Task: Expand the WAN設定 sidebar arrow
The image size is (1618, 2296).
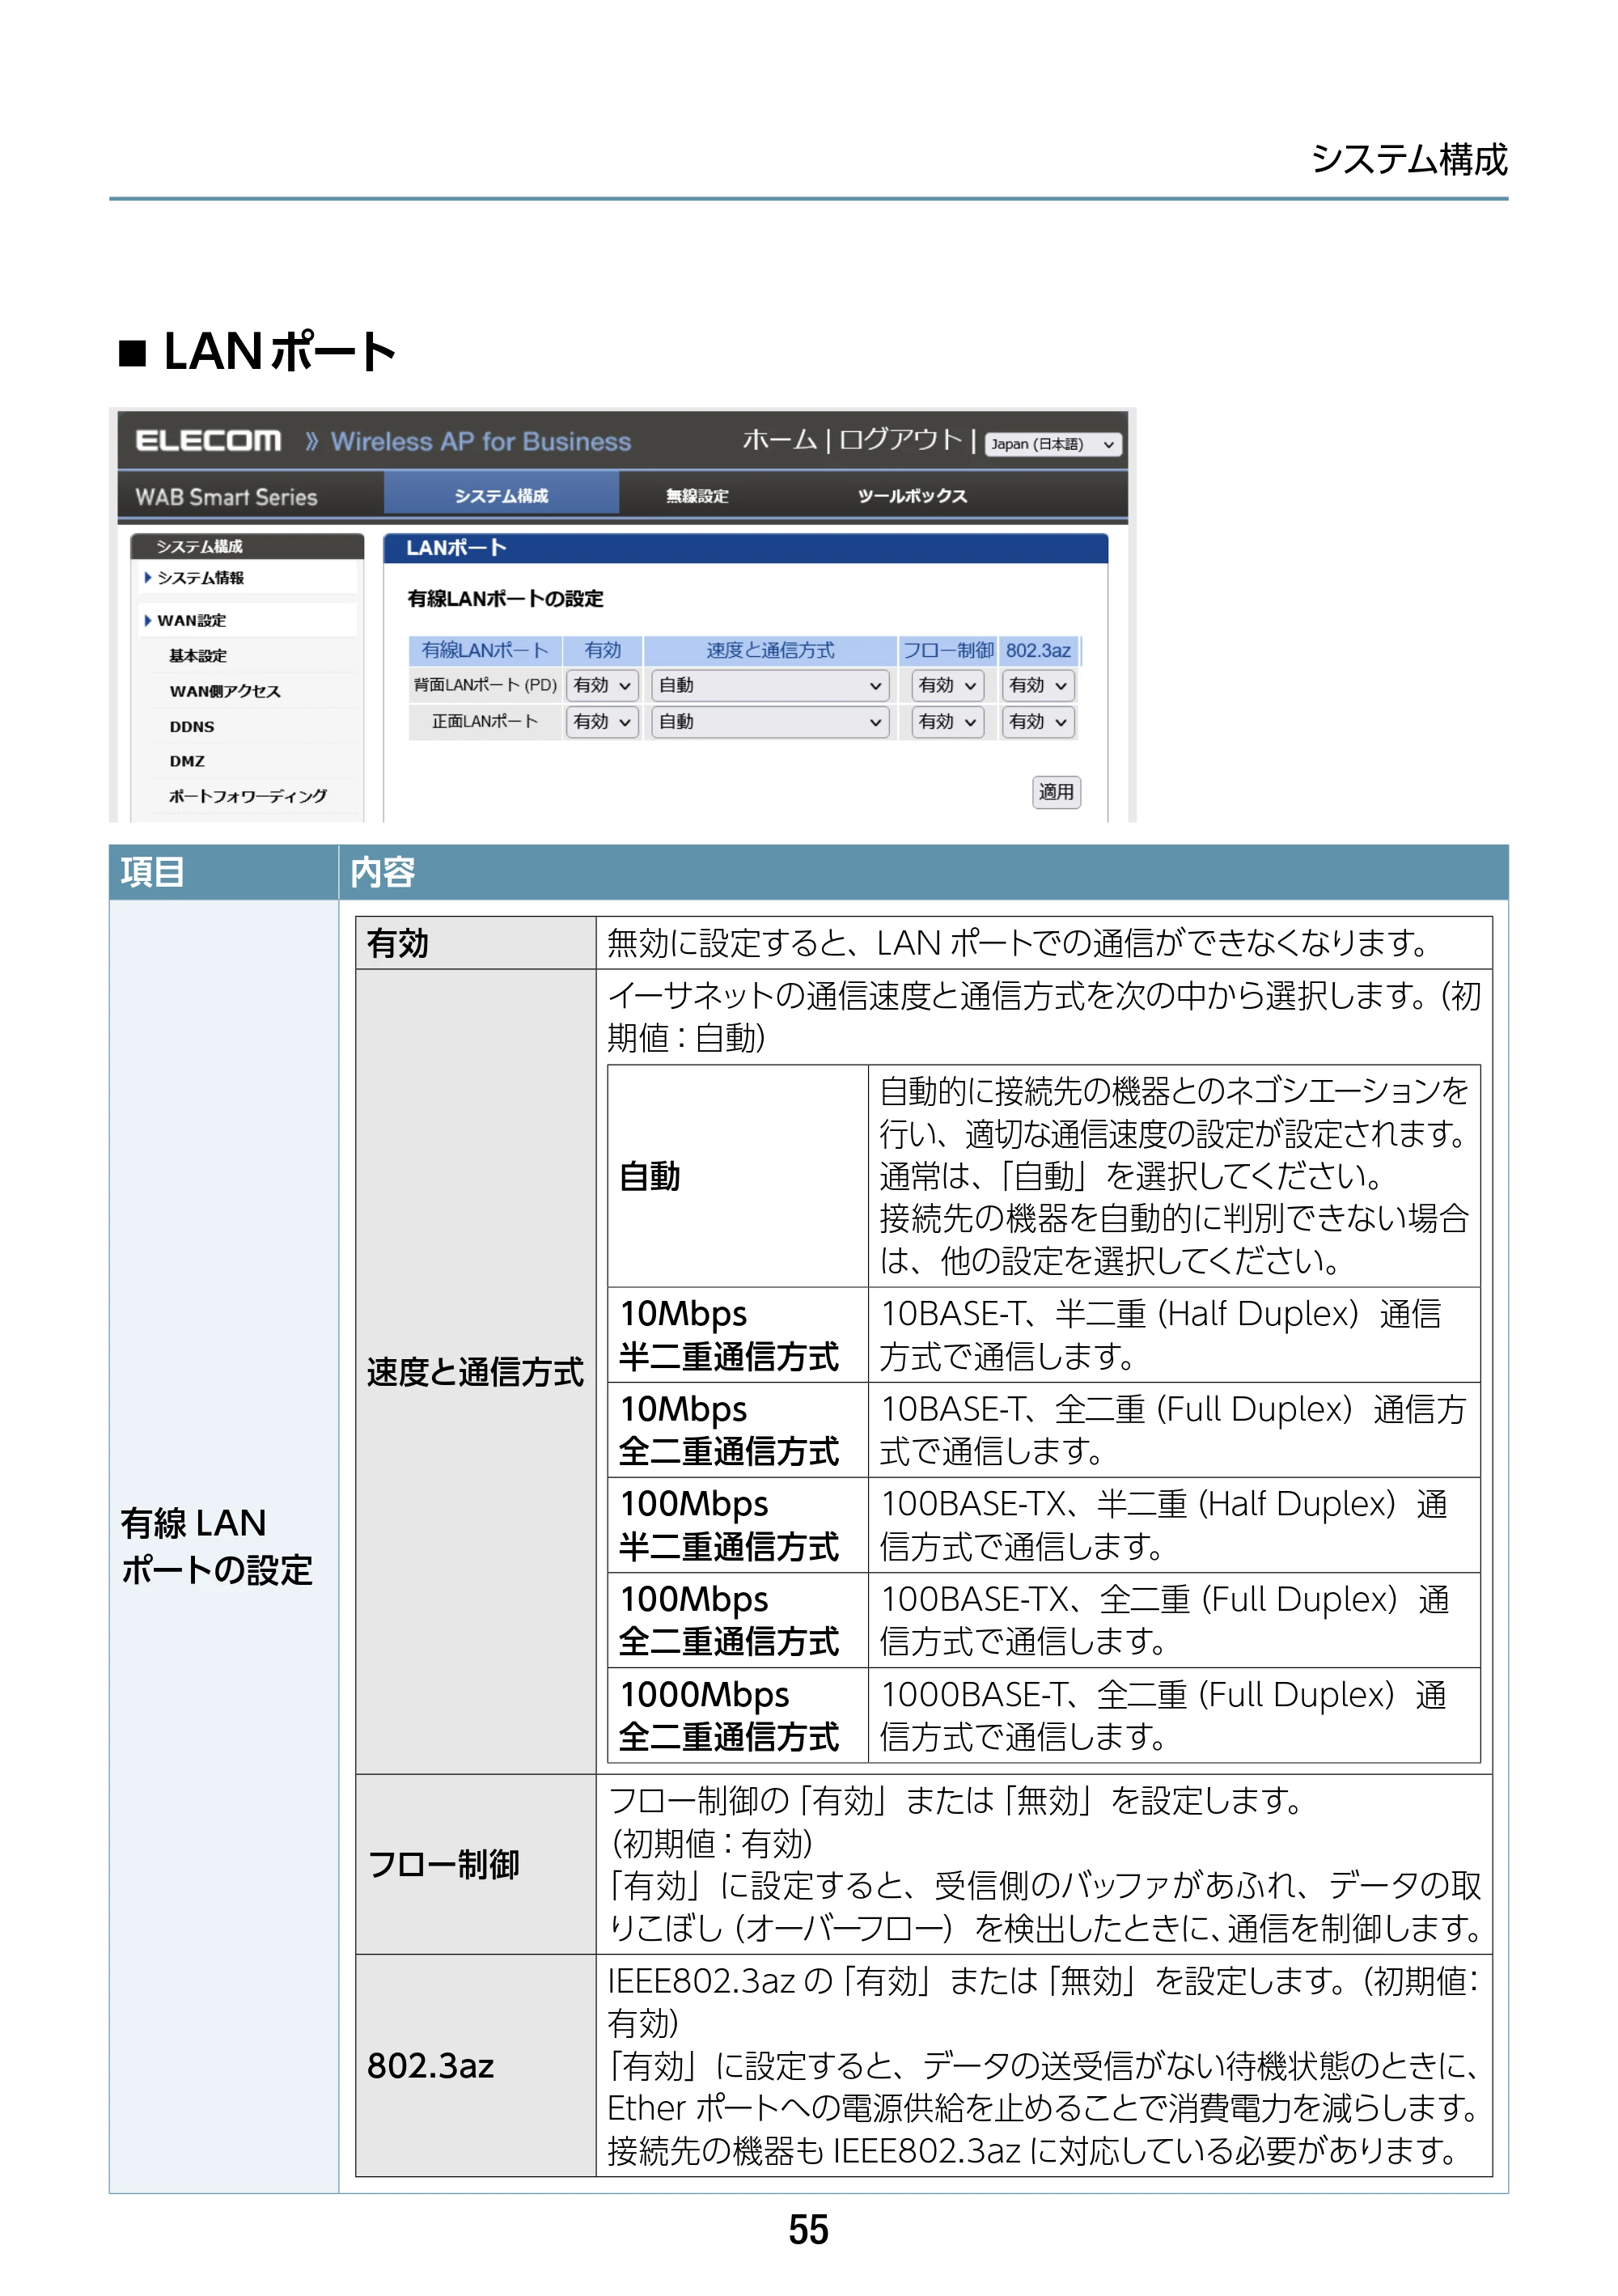Action: (x=148, y=621)
